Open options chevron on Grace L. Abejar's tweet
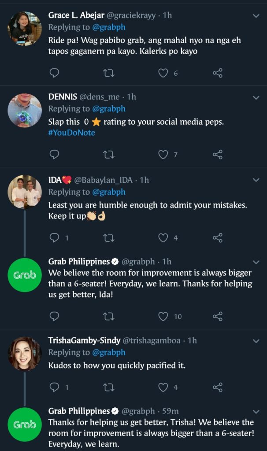Image resolution: width=267 pixels, height=451 pixels. point(256,16)
